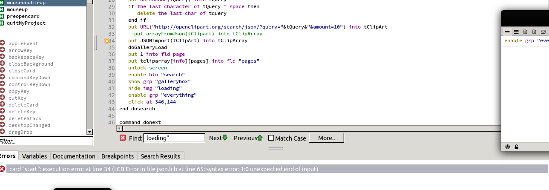The height and width of the screenshot is (190, 549).
Task: Click the single-line mode icon in message box
Action: 507,32
